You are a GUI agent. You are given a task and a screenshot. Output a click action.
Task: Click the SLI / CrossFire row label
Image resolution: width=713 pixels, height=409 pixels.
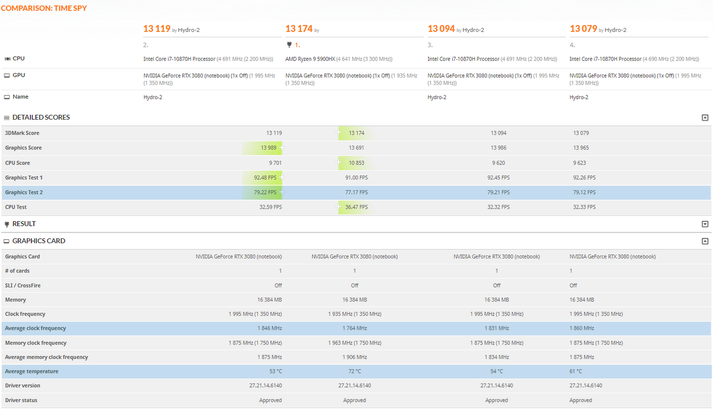pyautogui.click(x=22, y=285)
